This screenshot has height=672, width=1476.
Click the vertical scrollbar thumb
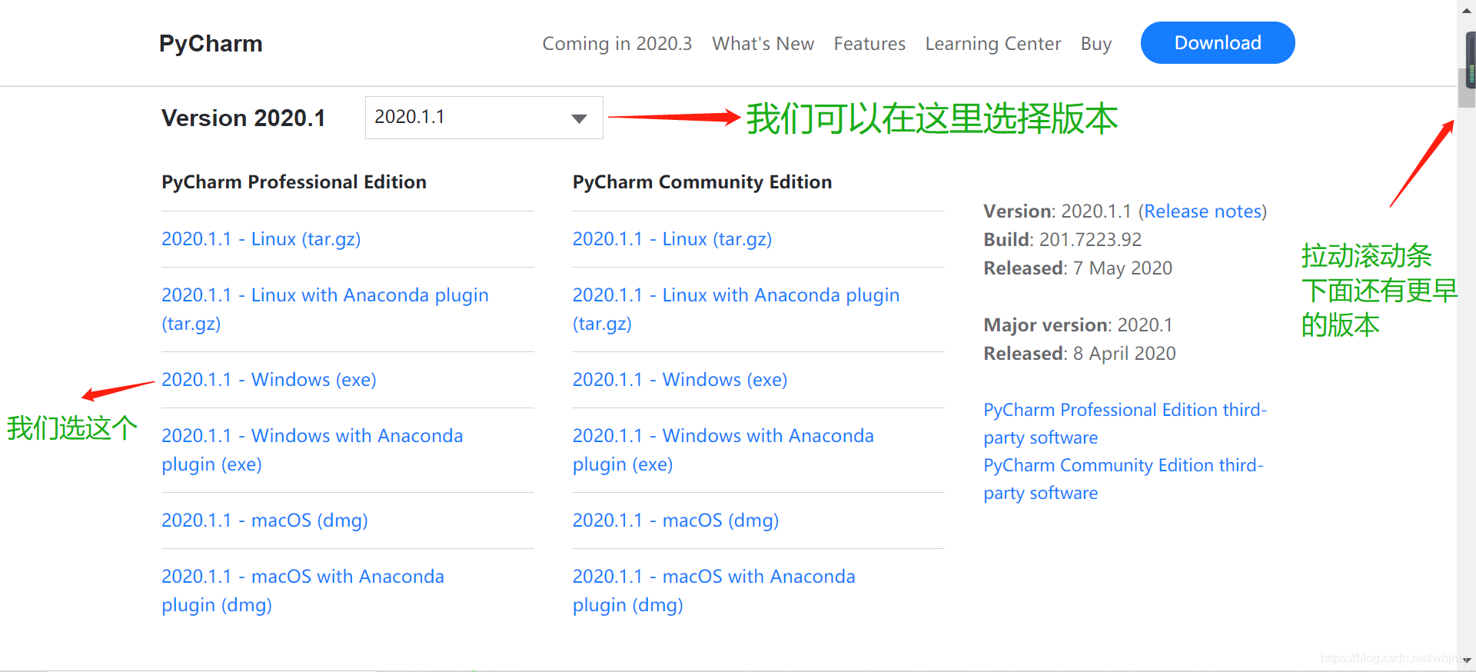click(1466, 88)
